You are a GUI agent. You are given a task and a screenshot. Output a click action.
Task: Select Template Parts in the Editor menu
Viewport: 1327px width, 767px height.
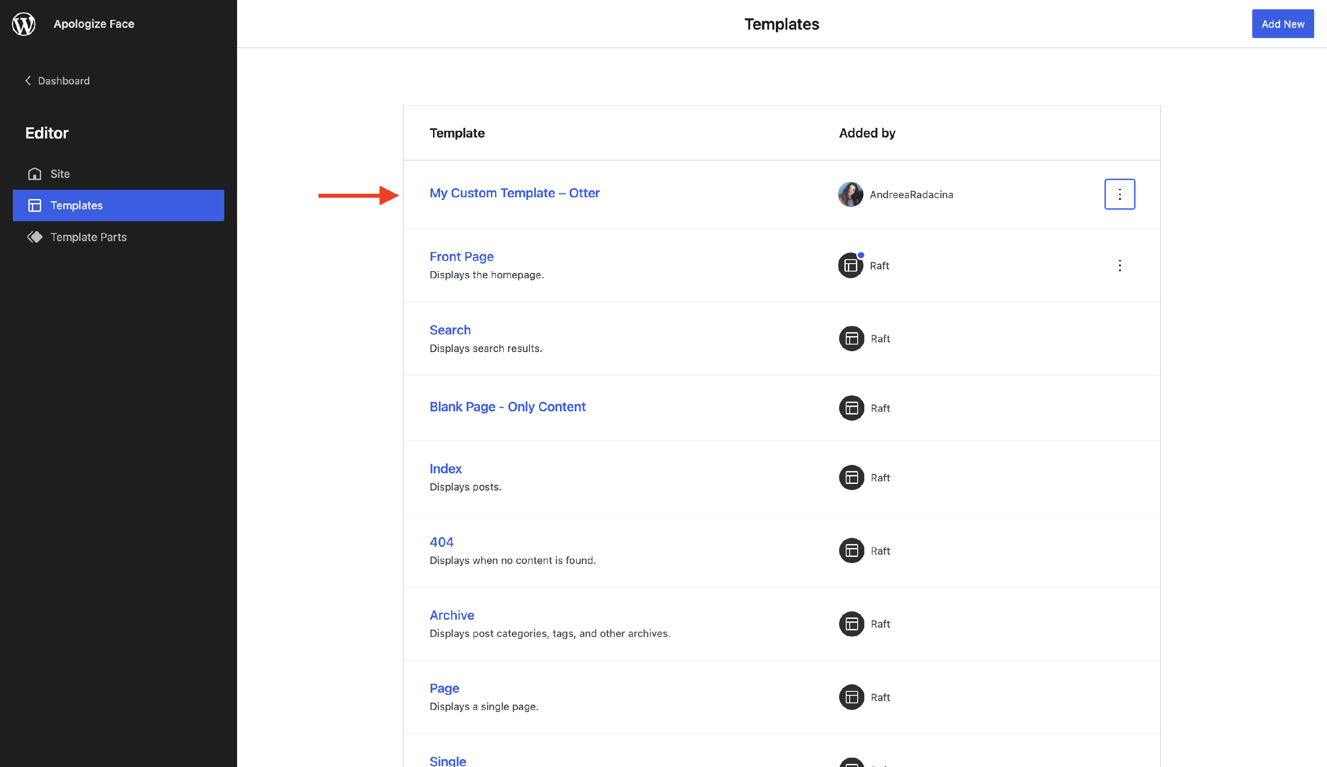pos(88,237)
